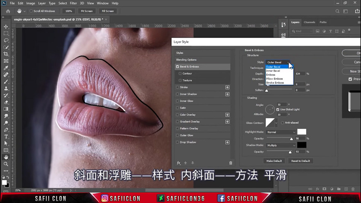Switch to the Channels tab
The height and width of the screenshot is (203, 361).
click(x=309, y=22)
